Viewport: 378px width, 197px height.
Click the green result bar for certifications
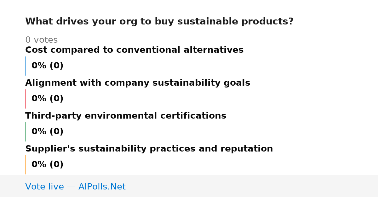coord(25,132)
